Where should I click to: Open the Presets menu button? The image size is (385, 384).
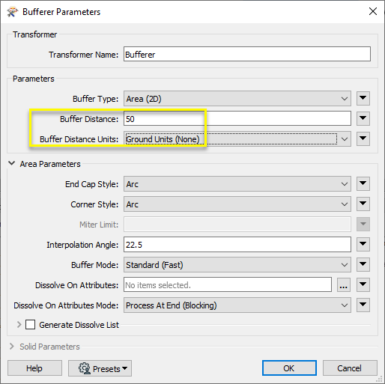(x=100, y=368)
